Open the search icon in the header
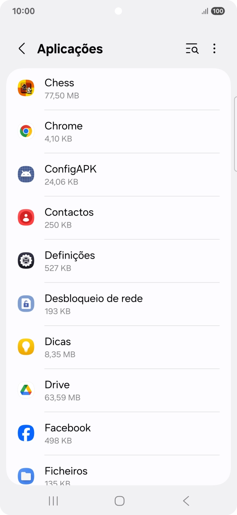The width and height of the screenshot is (237, 515). click(191, 49)
